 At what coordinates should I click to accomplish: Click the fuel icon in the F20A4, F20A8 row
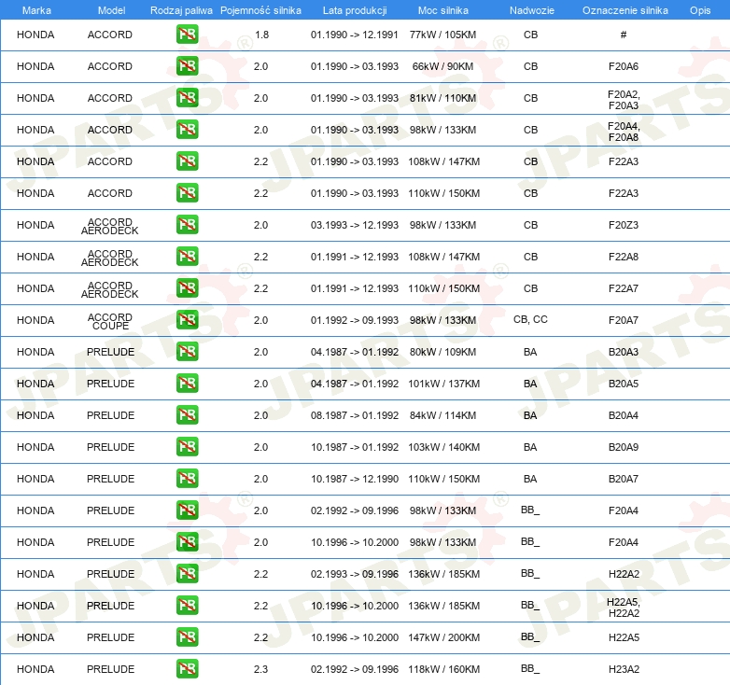pyautogui.click(x=187, y=130)
